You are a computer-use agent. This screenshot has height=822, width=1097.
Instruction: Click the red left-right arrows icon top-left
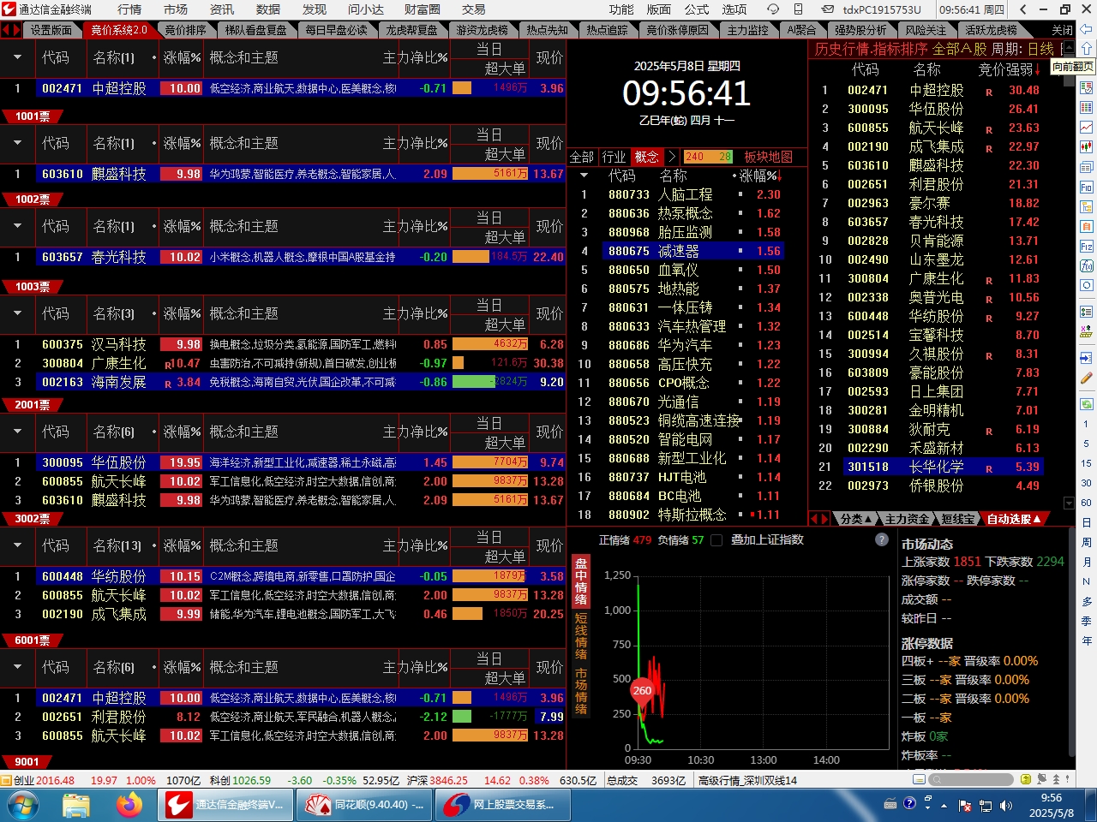tap(11, 30)
